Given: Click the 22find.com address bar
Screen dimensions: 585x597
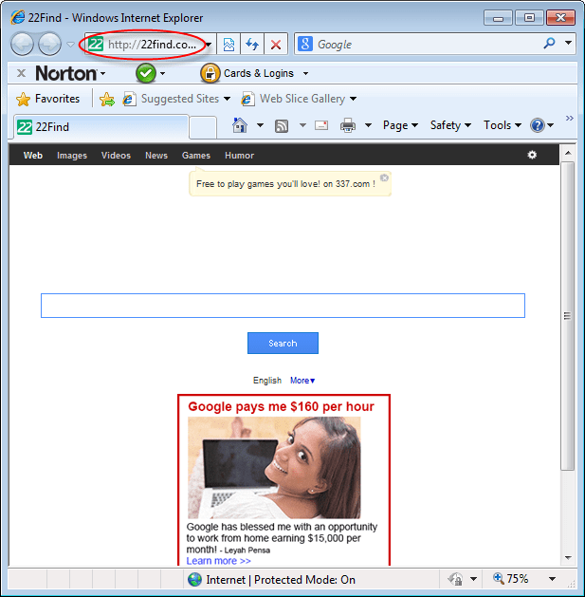Looking at the screenshot, I should [146, 45].
